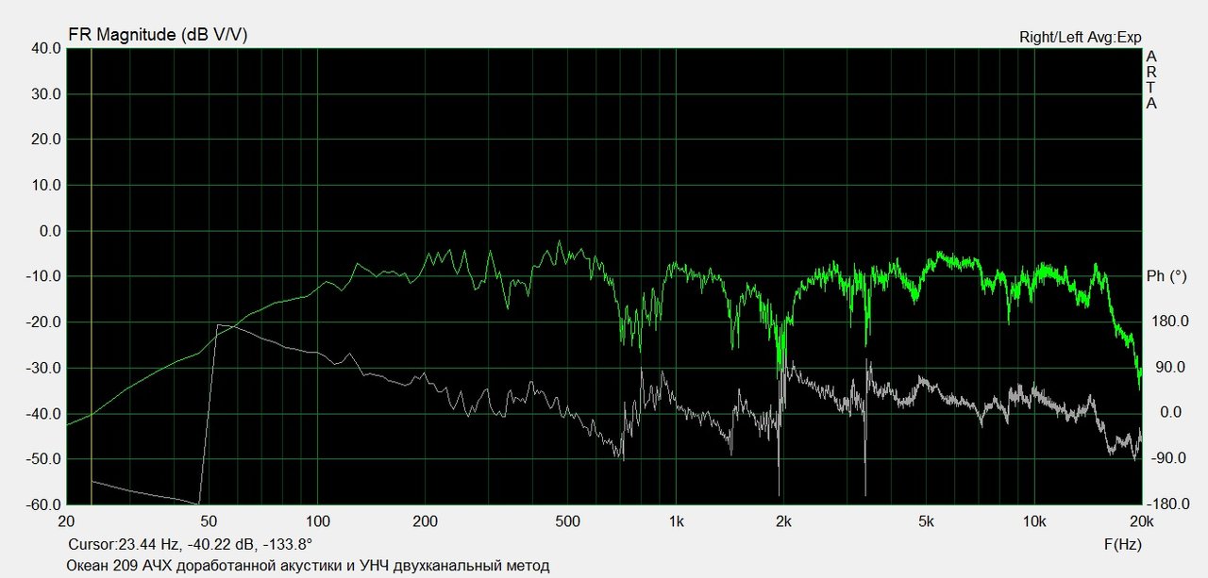
Task: Click the "FR Magnitude (dB V/V)" graph title
Action: (159, 35)
